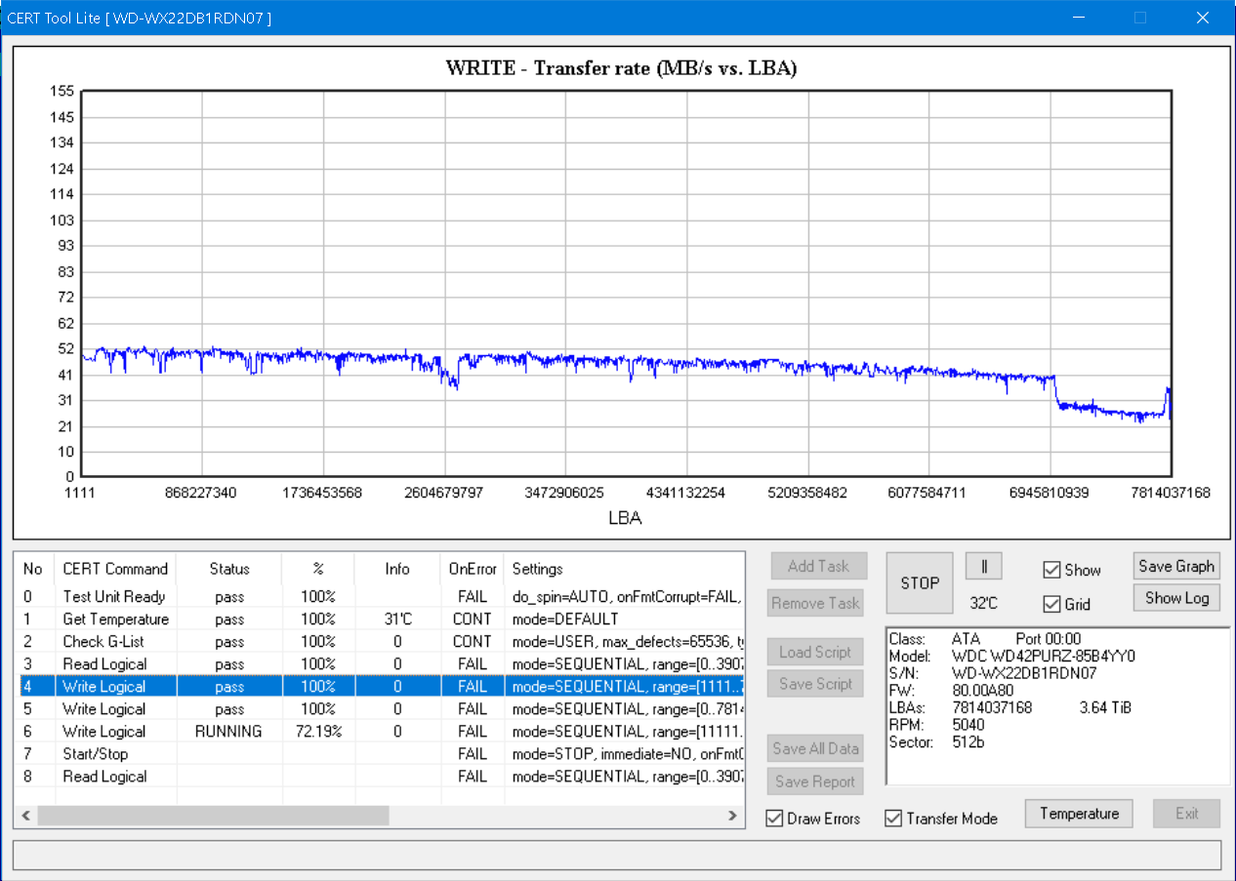Save the graph using Save Graph
This screenshot has height=881, width=1236.
1176,566
